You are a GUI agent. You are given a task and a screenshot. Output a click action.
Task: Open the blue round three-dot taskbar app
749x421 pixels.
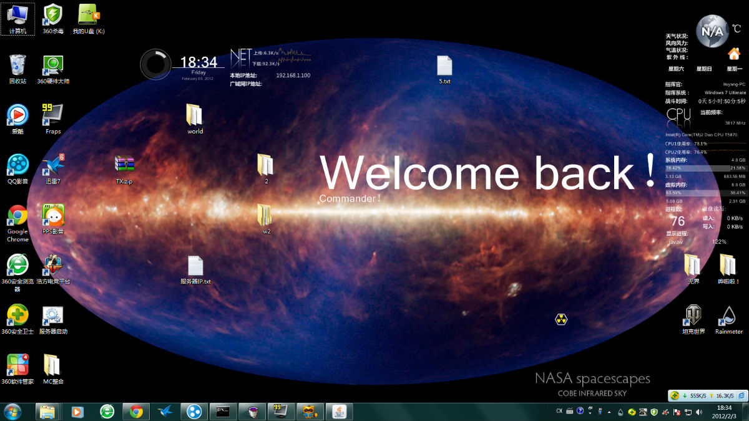click(194, 412)
